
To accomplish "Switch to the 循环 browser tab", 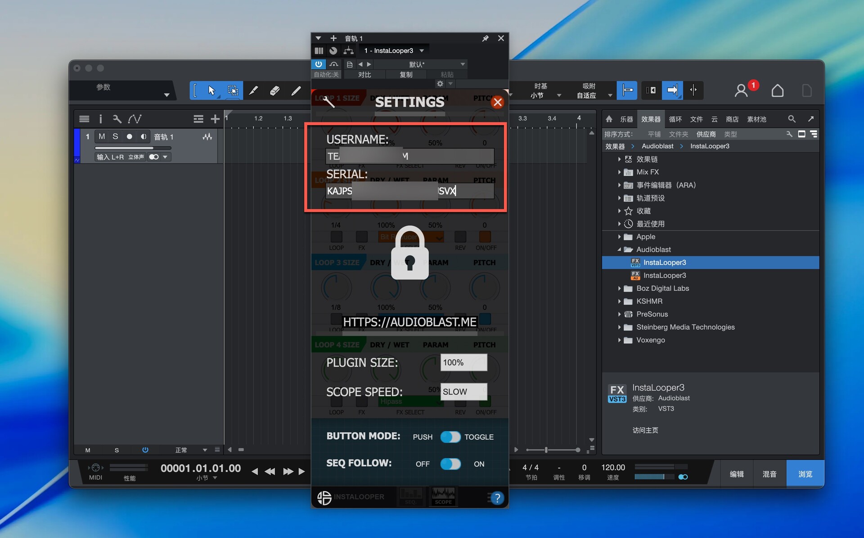I will tap(675, 119).
